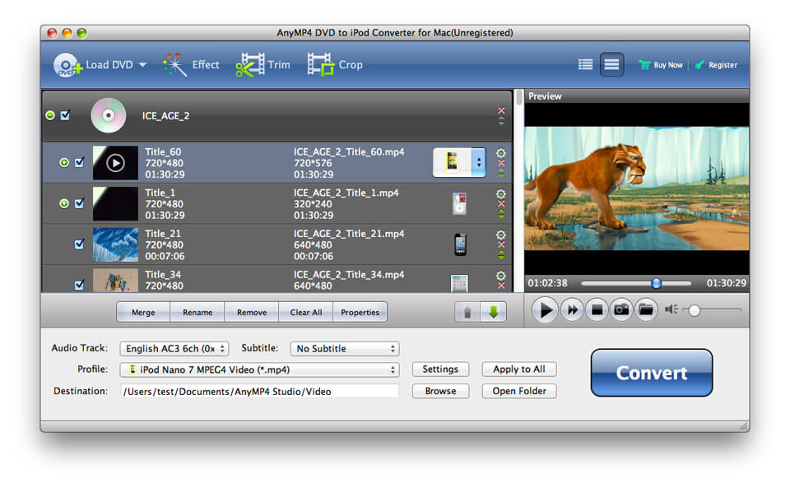Fast forward the preview

point(573,309)
